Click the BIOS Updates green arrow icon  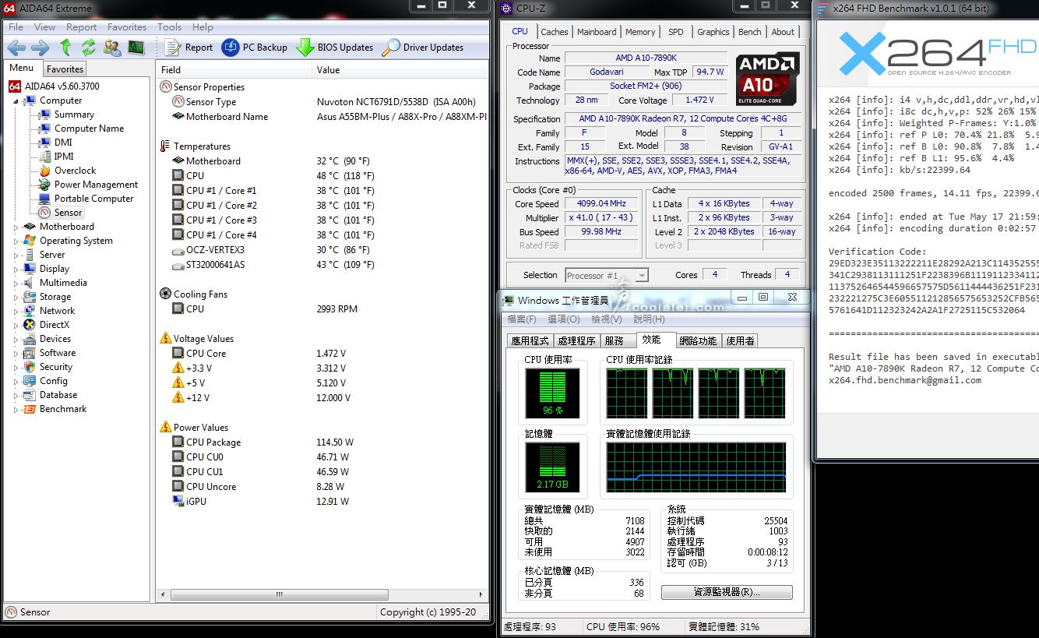pyautogui.click(x=305, y=48)
